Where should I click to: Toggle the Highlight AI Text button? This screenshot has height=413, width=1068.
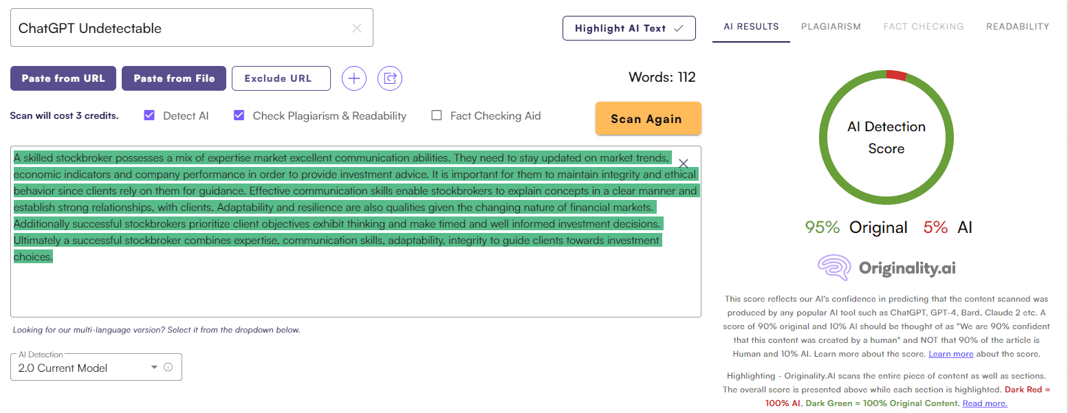click(629, 28)
